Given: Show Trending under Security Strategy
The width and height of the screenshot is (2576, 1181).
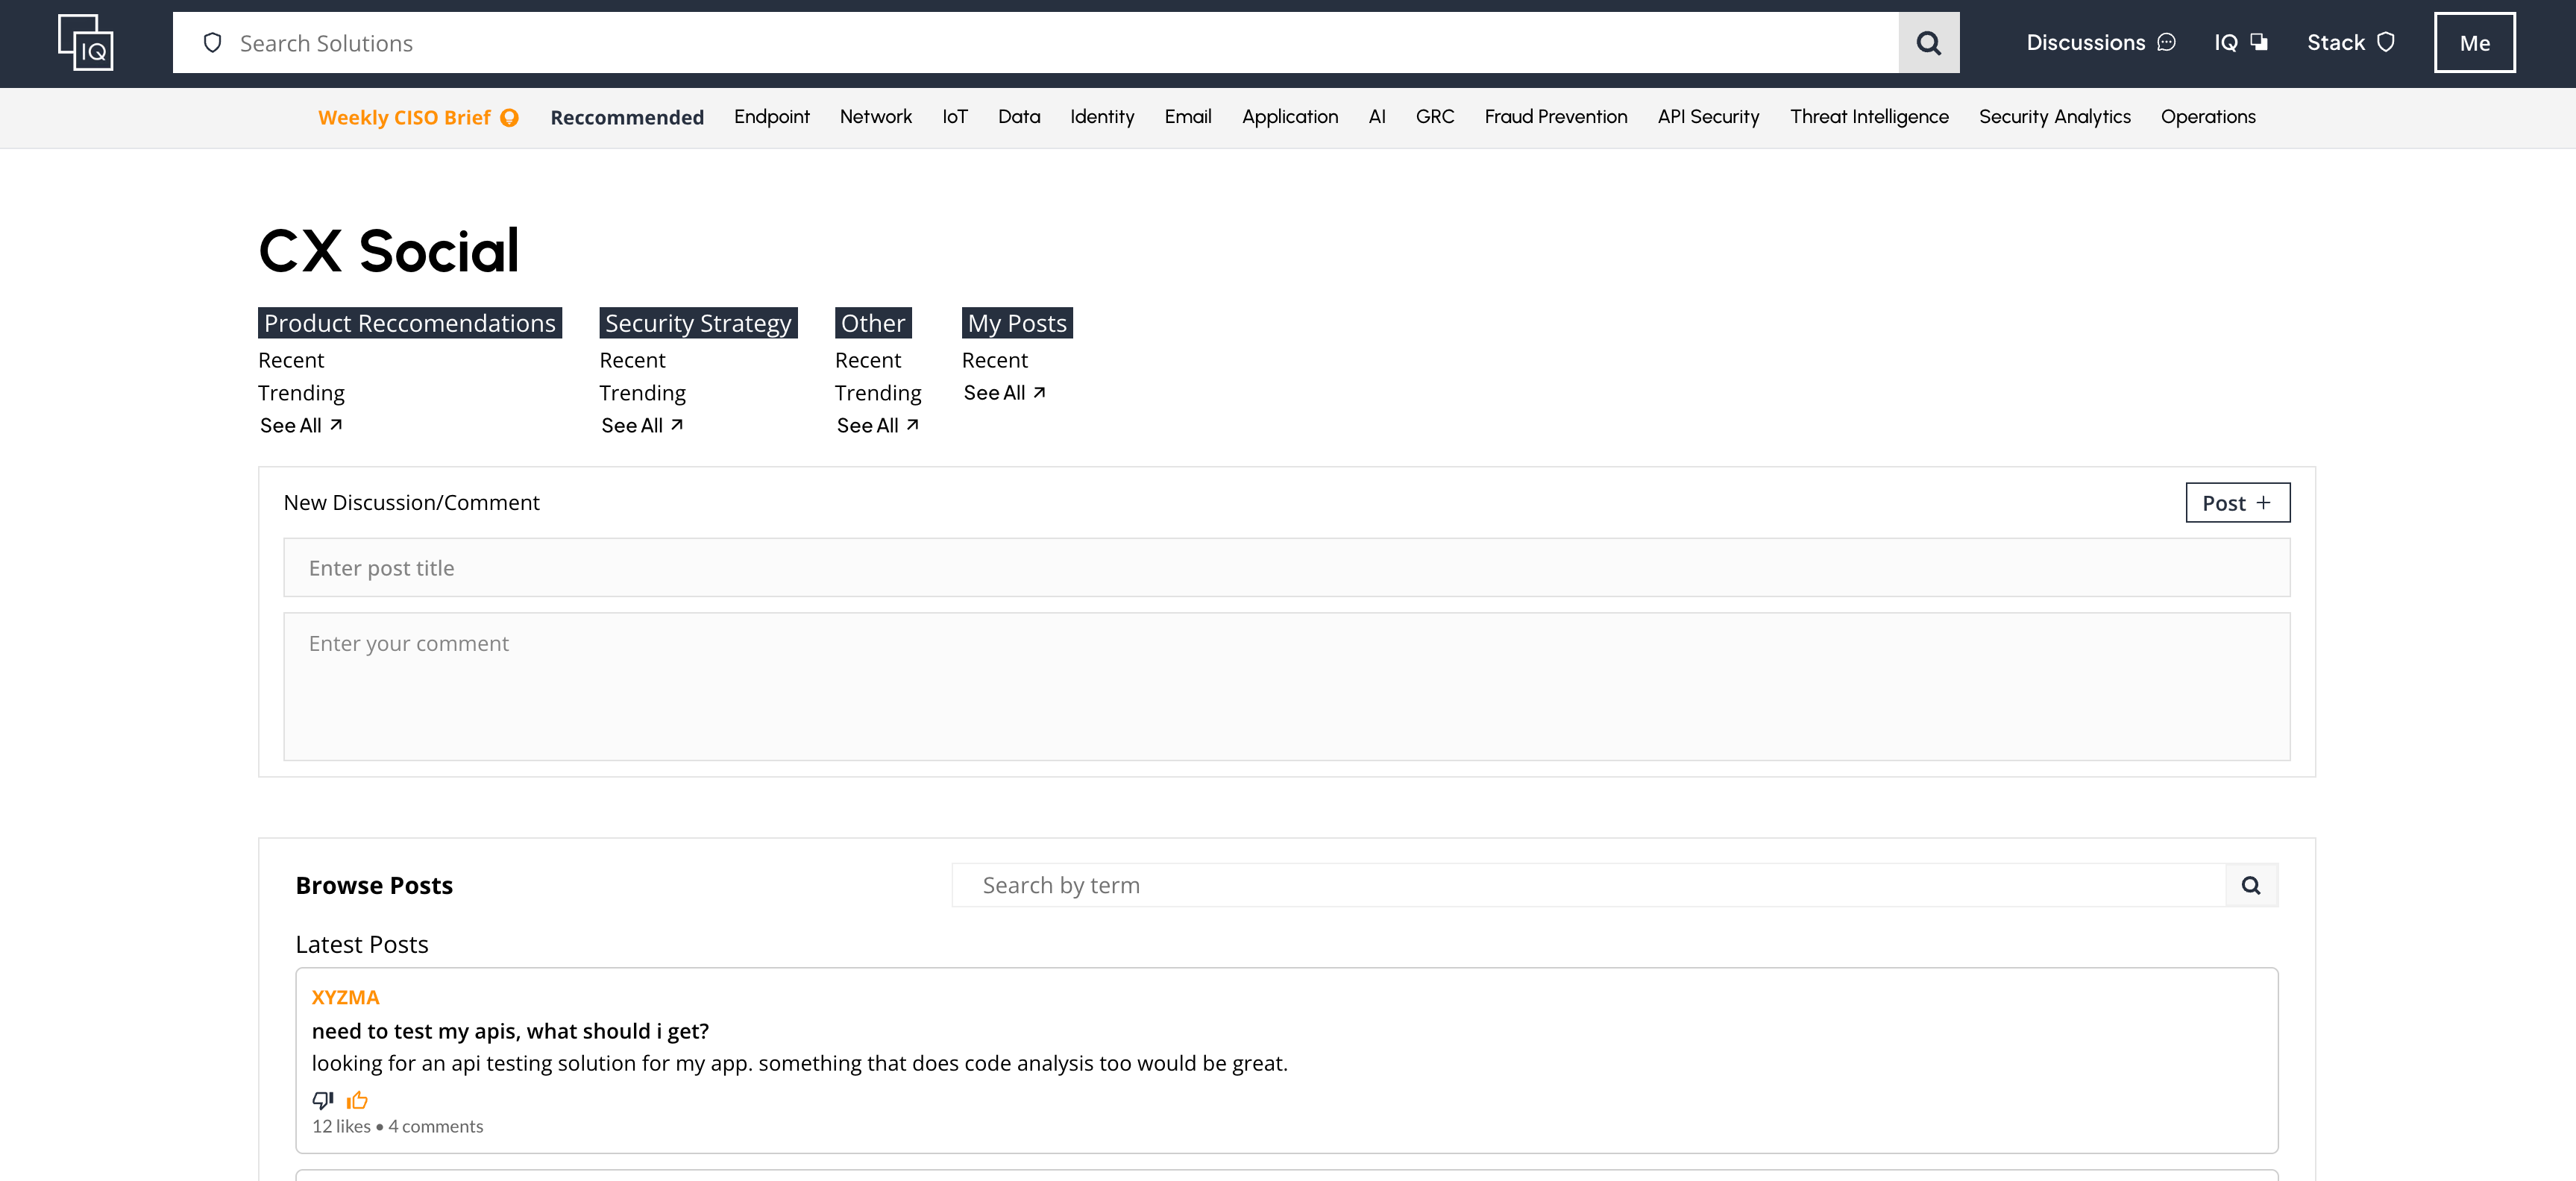Looking at the screenshot, I should (642, 393).
